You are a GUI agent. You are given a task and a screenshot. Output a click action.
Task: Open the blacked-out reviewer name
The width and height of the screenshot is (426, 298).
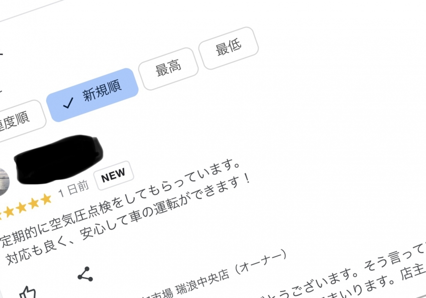point(59,159)
